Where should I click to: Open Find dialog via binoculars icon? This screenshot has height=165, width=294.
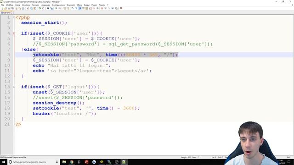coord(48,8)
